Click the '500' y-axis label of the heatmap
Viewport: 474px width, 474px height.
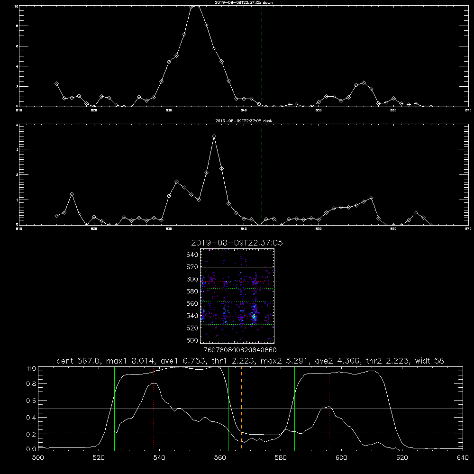192,340
